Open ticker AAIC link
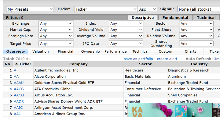 click(x=18, y=108)
